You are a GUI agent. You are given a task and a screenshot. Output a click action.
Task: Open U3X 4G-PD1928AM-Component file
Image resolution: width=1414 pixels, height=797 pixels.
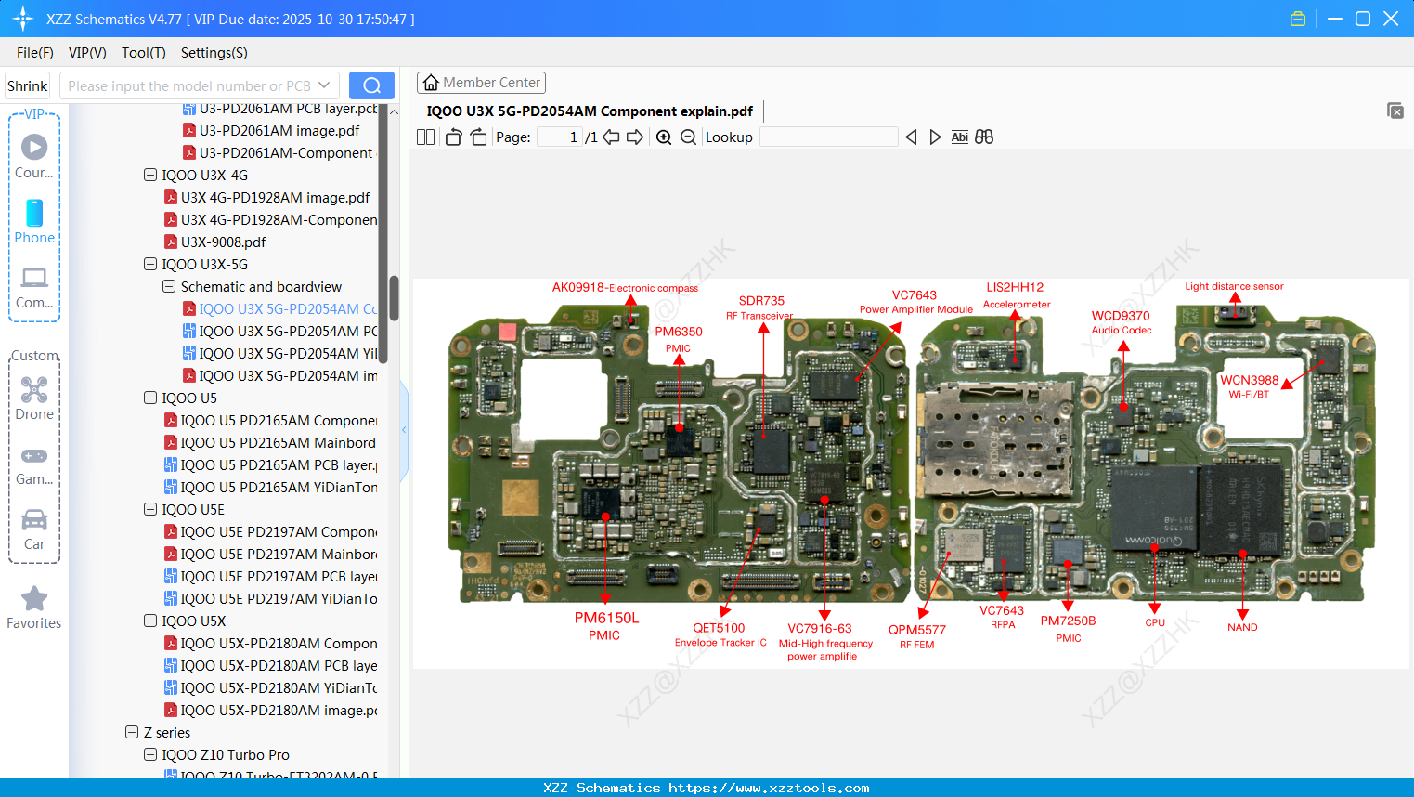click(278, 219)
